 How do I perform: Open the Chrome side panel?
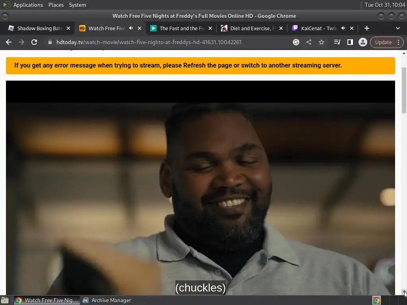(350, 42)
